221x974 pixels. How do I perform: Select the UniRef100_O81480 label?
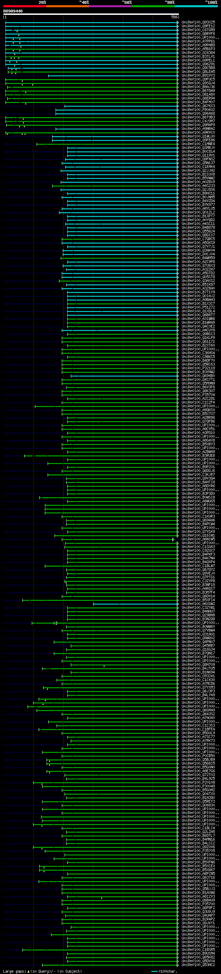click(198, 95)
